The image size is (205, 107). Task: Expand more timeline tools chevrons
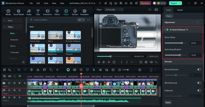tap(57, 70)
